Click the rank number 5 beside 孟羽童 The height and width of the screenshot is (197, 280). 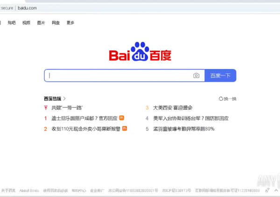[147, 129]
